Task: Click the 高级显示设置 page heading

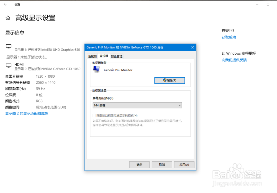Action: point(35,18)
